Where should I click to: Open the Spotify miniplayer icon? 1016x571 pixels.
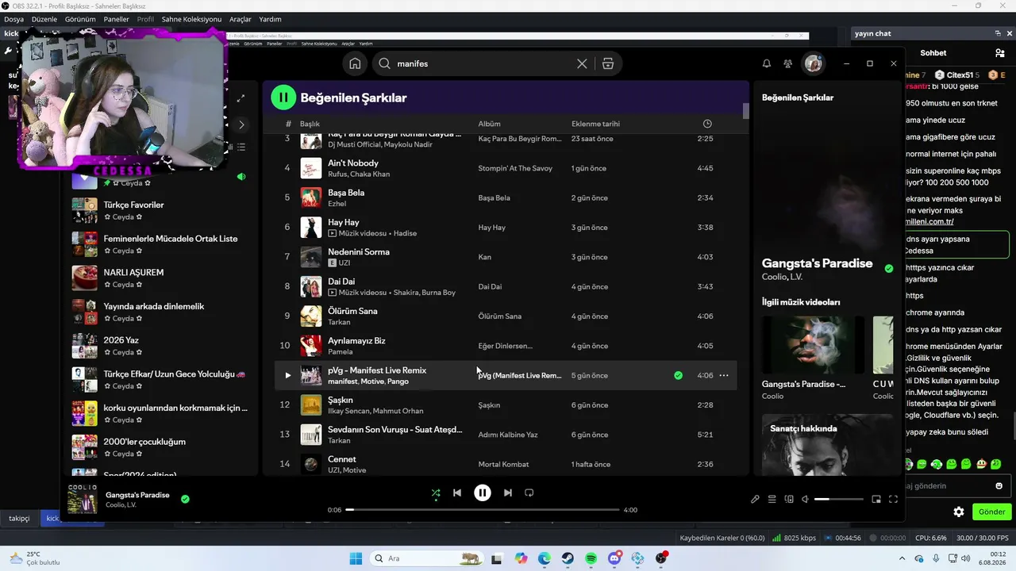876,499
